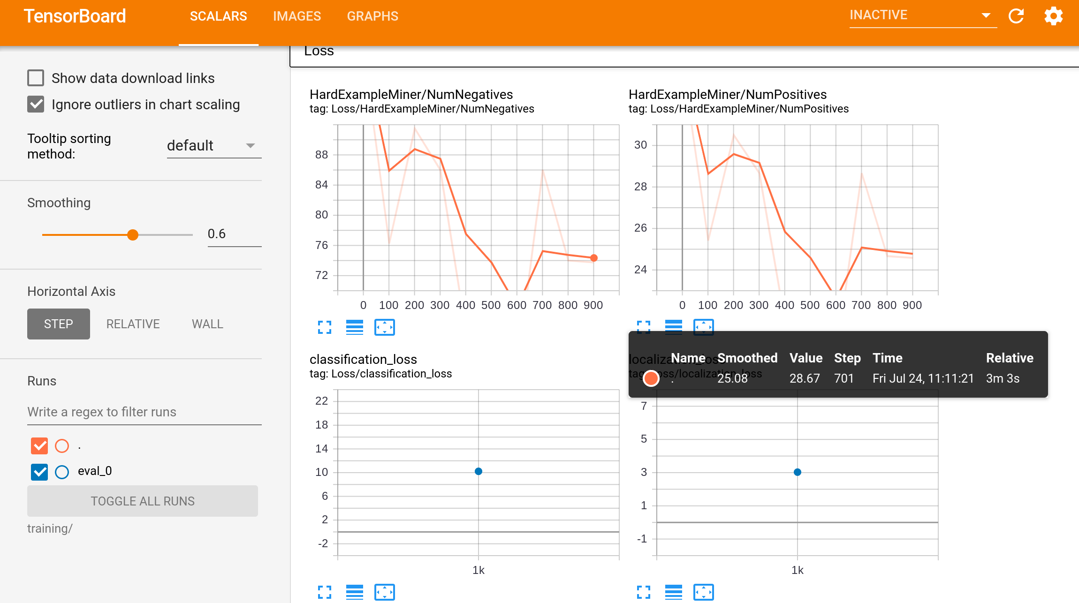The width and height of the screenshot is (1079, 603).
Task: Uncheck Ignore outliers in chart scaling
Action: coord(36,104)
